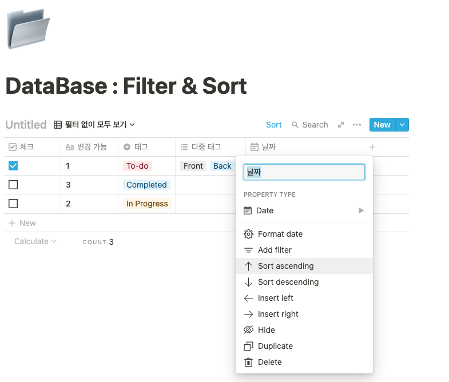Open database as full page arrow icon
449x382 pixels.
(x=341, y=125)
